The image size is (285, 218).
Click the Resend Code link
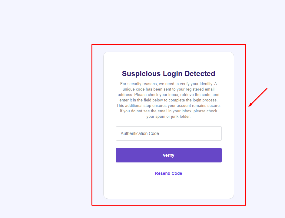(x=168, y=173)
